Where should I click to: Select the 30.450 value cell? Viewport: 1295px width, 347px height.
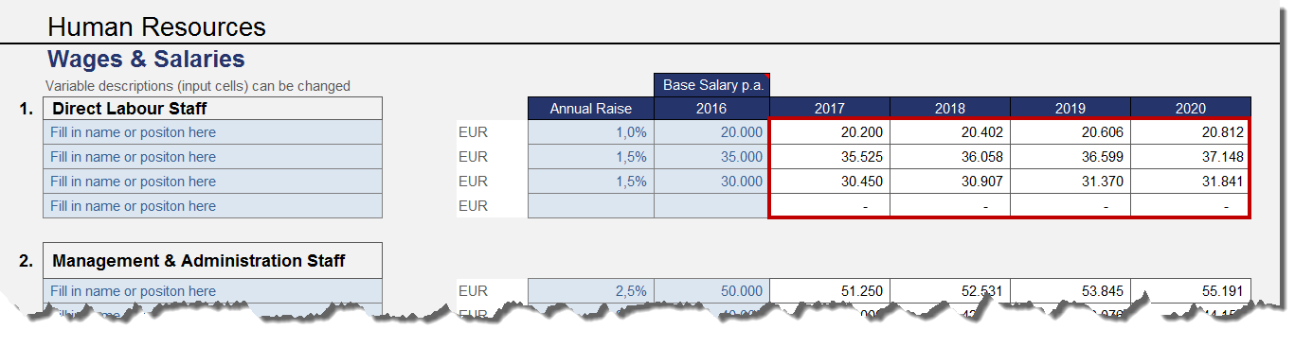[830, 182]
